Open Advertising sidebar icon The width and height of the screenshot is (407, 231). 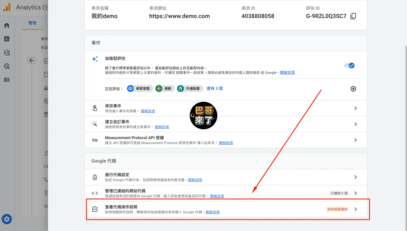(7, 66)
